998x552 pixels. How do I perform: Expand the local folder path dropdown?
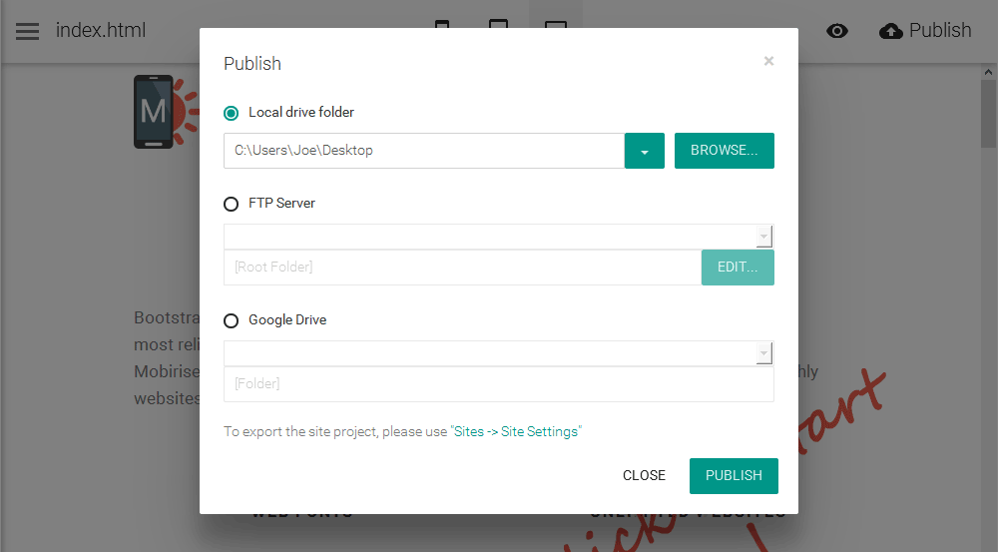point(645,151)
